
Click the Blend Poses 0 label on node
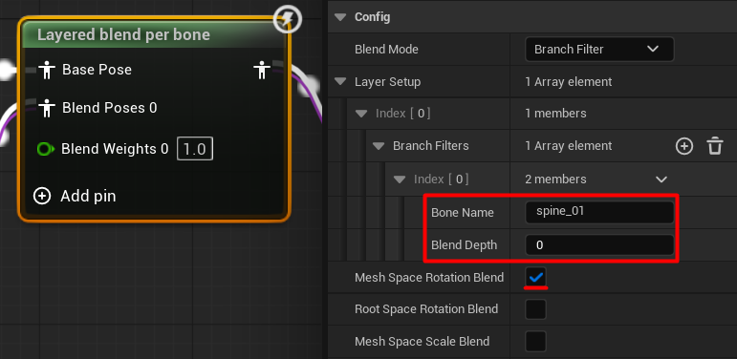click(x=110, y=108)
